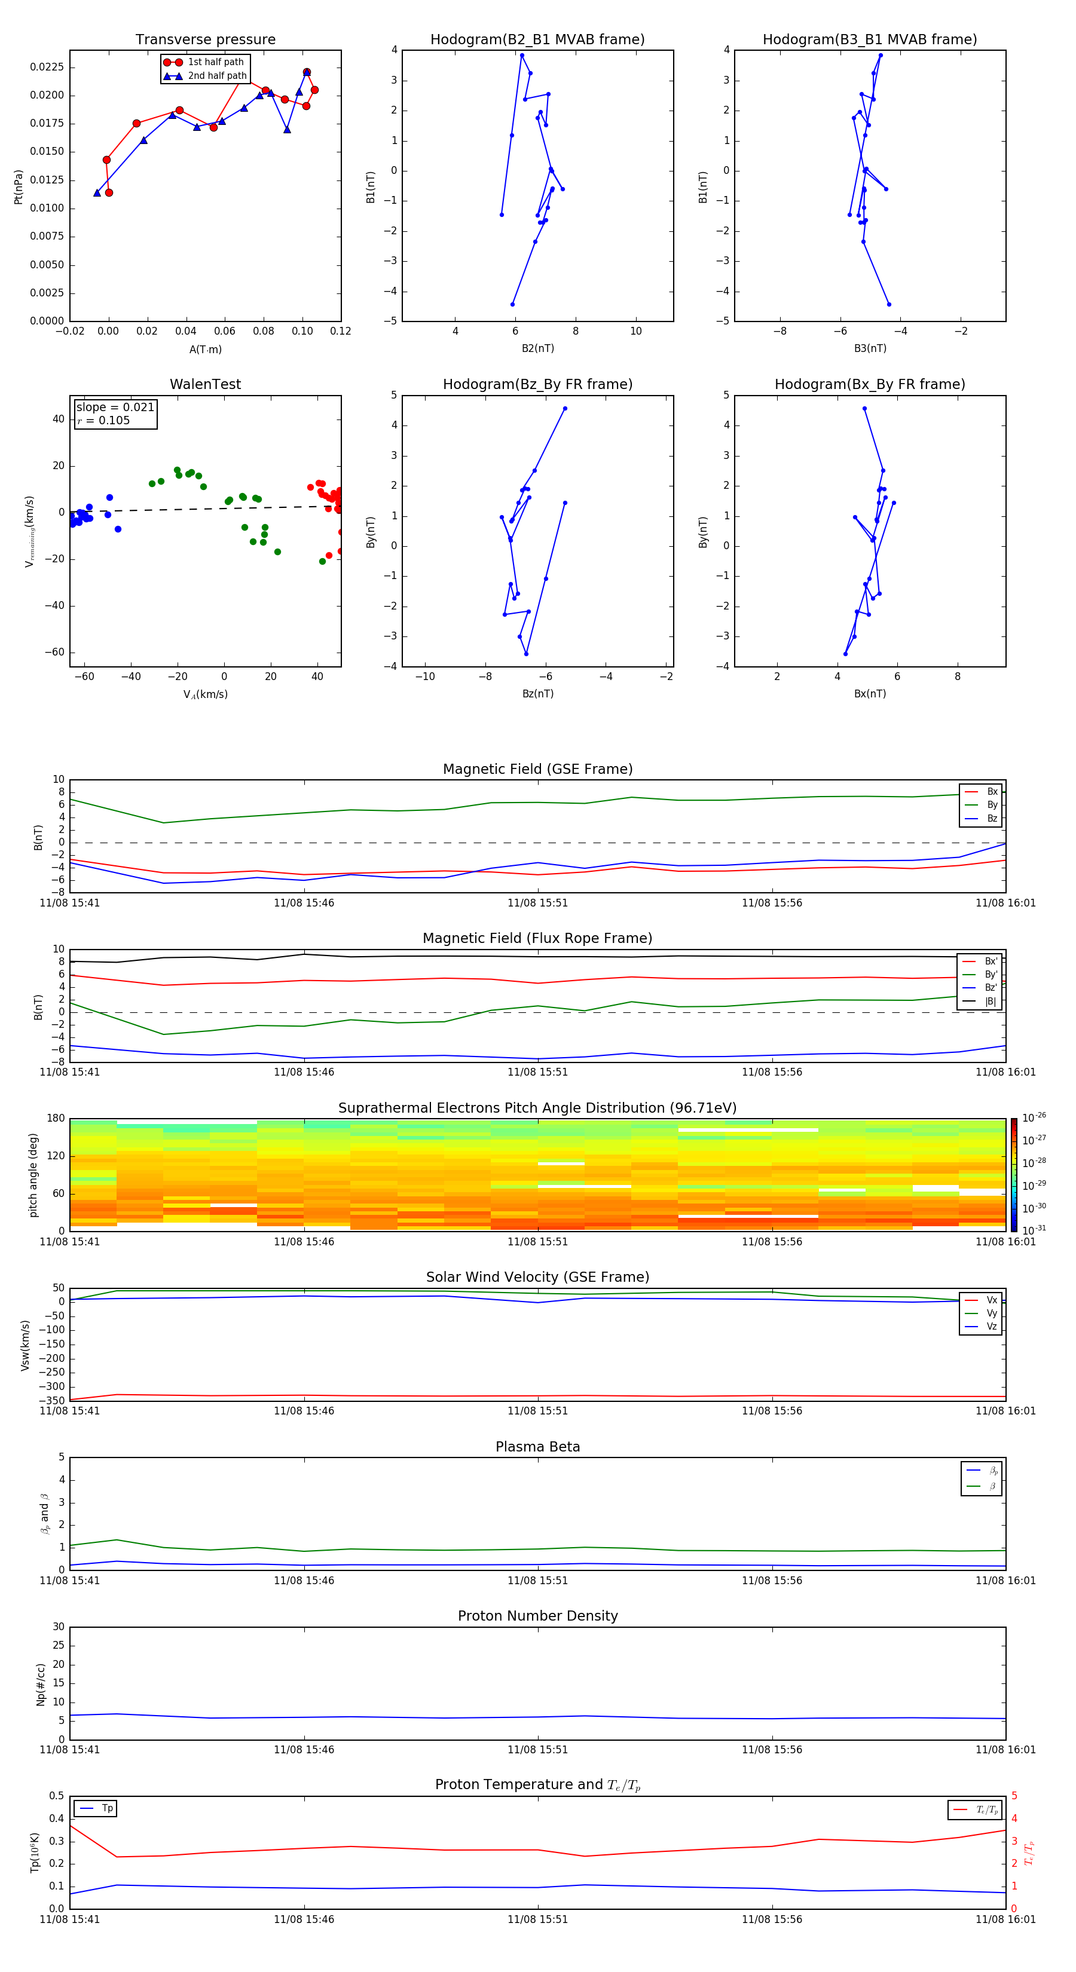Click the Vx legend entry

pyautogui.click(x=981, y=1300)
